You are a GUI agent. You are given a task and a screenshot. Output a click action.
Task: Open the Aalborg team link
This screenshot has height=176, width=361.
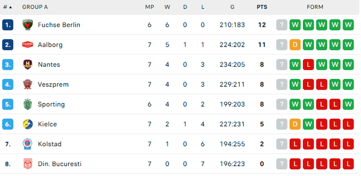click(50, 45)
